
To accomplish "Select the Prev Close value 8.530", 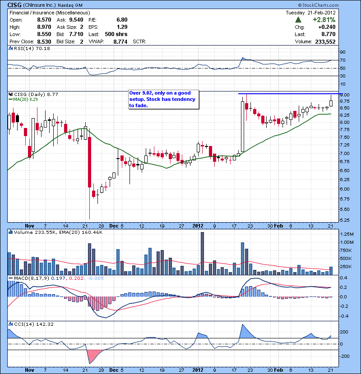I will click(44, 41).
